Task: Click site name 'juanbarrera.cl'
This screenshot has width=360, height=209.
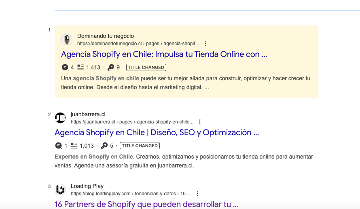Action: coord(88,114)
